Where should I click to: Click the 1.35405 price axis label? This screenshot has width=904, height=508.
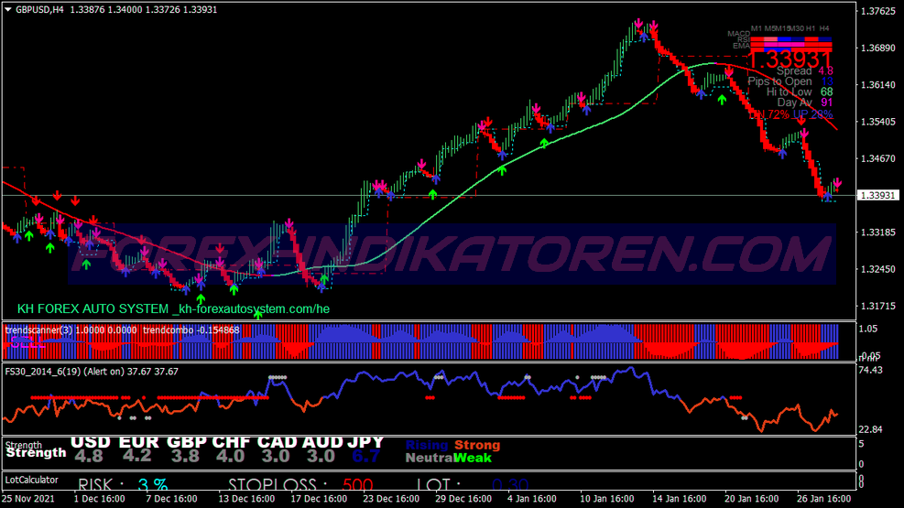coord(877,122)
